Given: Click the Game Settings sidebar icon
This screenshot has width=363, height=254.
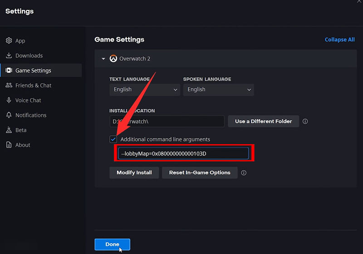Looking at the screenshot, I should pyautogui.click(x=9, y=70).
